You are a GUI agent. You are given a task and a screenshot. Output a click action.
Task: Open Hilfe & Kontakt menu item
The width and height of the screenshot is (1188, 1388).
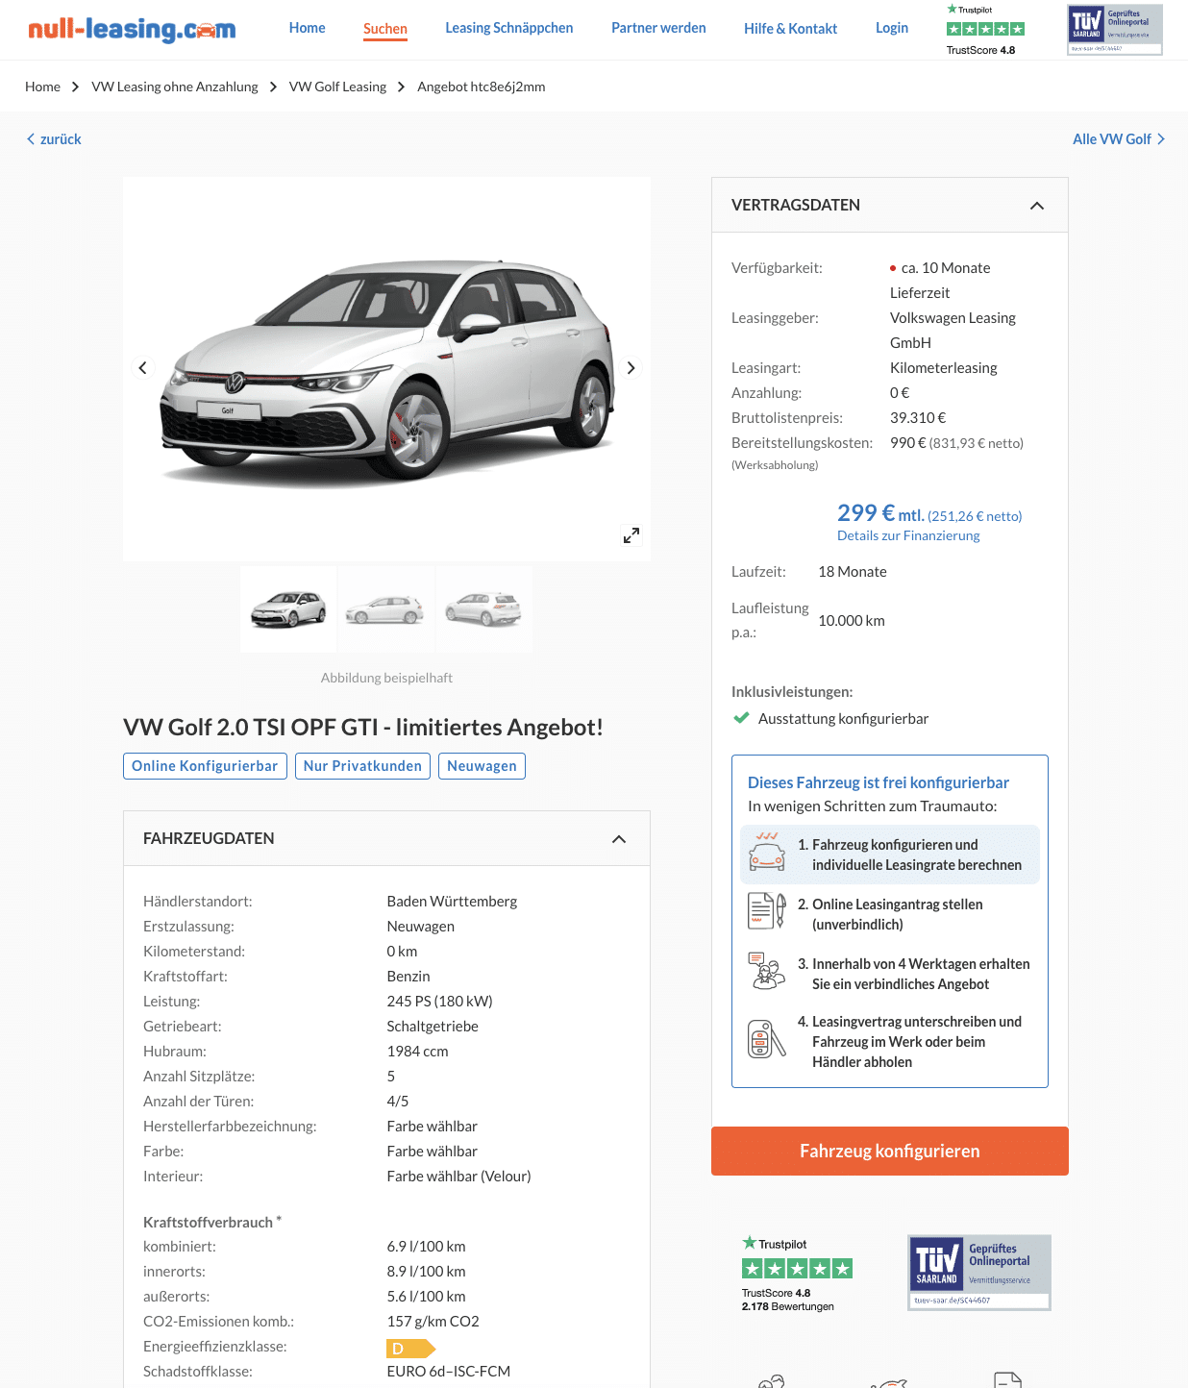pos(790,29)
